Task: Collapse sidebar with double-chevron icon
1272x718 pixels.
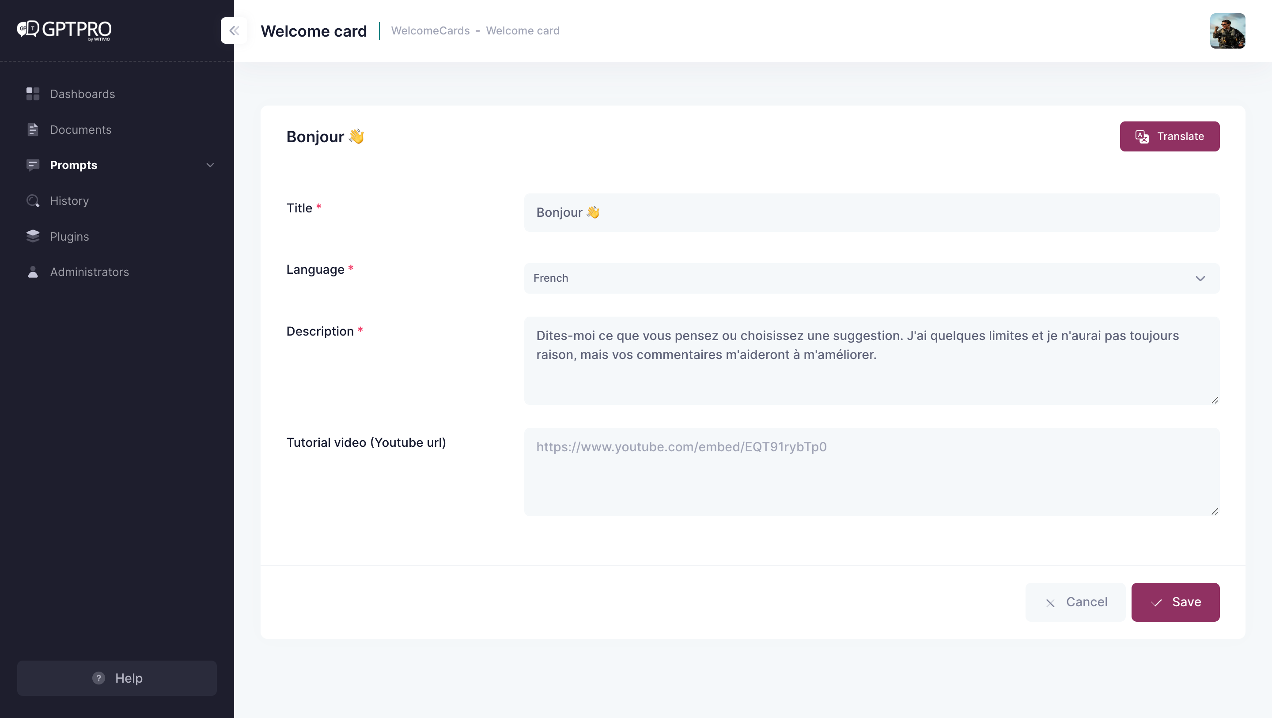Action: coord(234,30)
